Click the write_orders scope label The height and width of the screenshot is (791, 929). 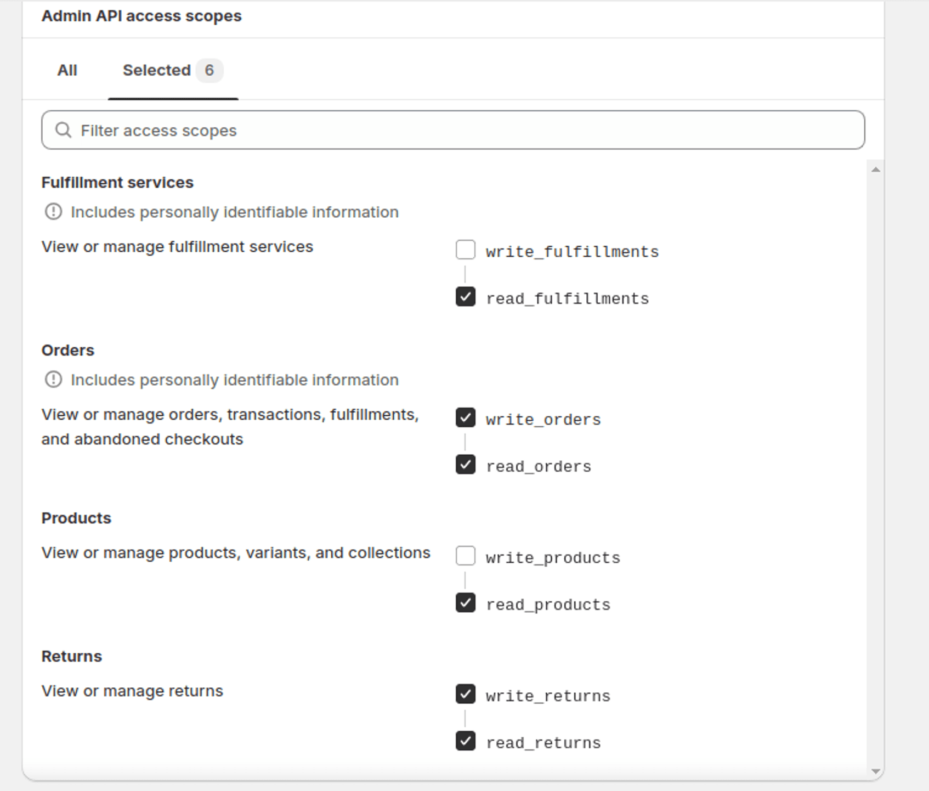click(x=542, y=419)
